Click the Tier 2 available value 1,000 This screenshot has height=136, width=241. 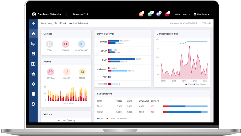tap(141, 112)
